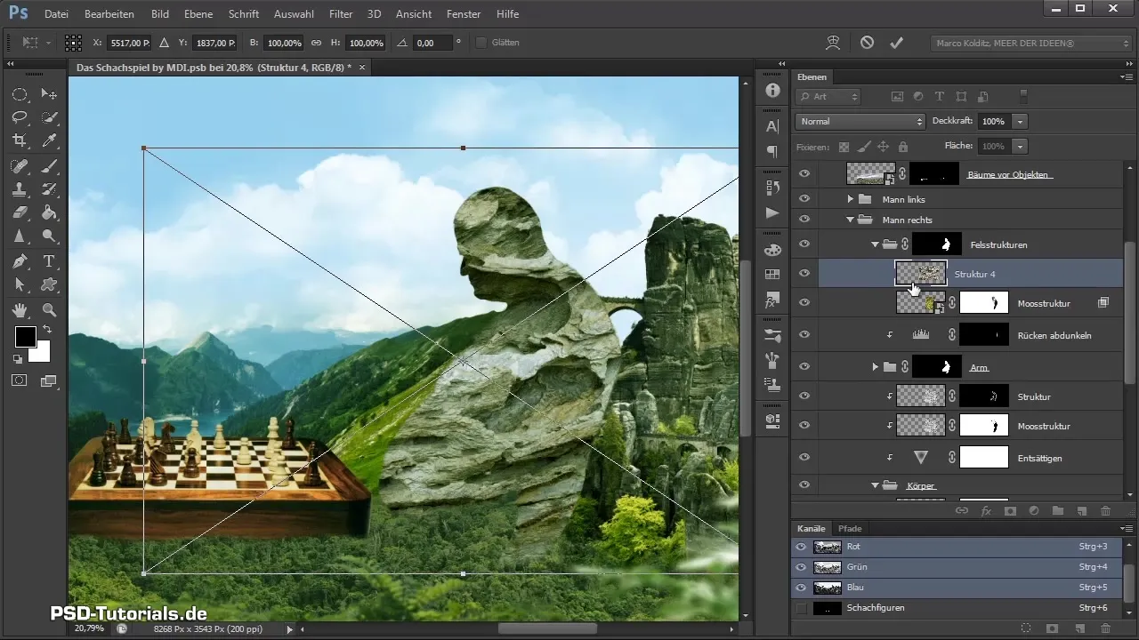
Task: Select the Zoom tool
Action: tap(49, 310)
